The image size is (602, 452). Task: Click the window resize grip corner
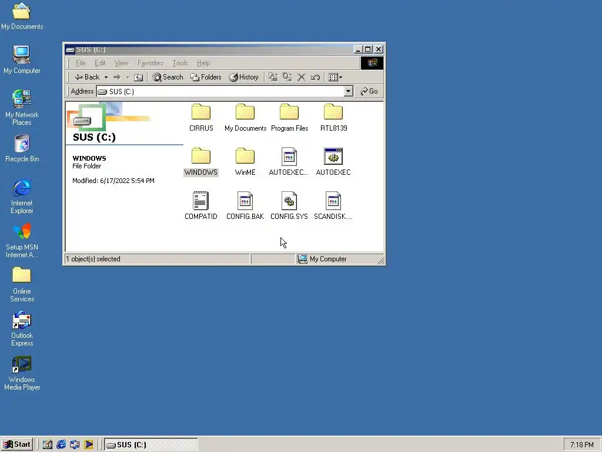pos(380,261)
